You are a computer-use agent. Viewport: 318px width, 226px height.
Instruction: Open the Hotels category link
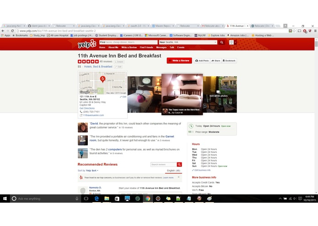click(88, 66)
